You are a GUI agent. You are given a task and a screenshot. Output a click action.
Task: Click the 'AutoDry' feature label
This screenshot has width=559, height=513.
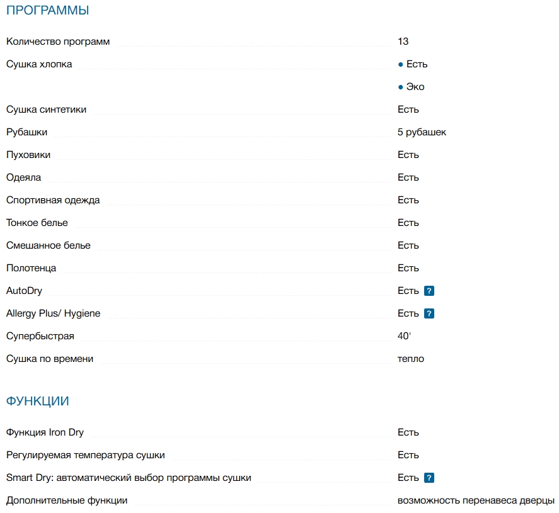pos(24,291)
